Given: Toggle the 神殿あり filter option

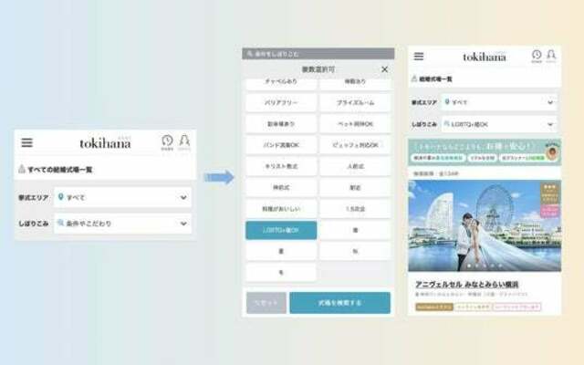Looking at the screenshot, I should [355, 82].
